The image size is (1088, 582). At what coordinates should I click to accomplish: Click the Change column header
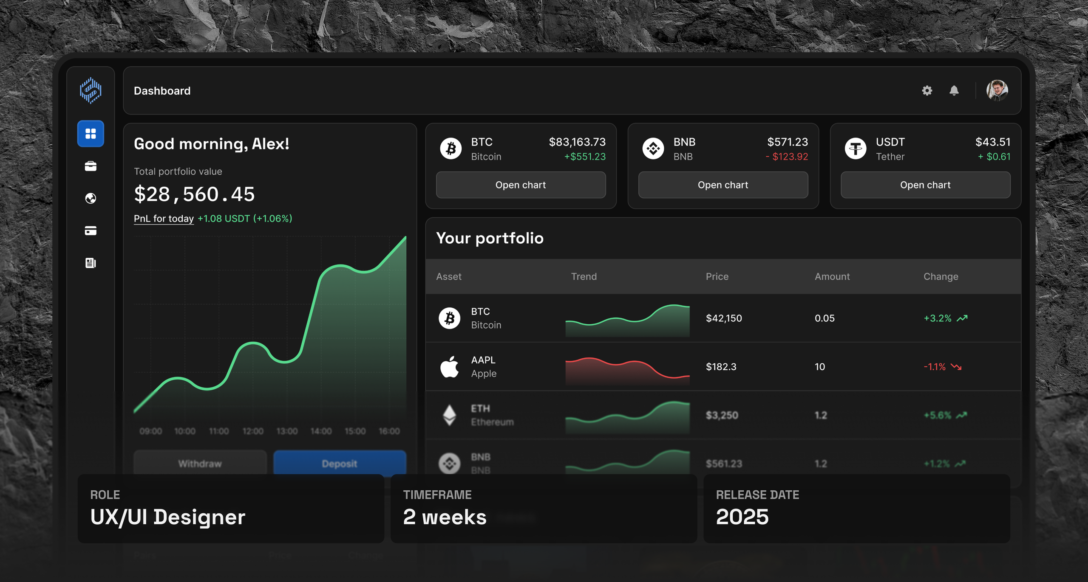click(x=941, y=277)
